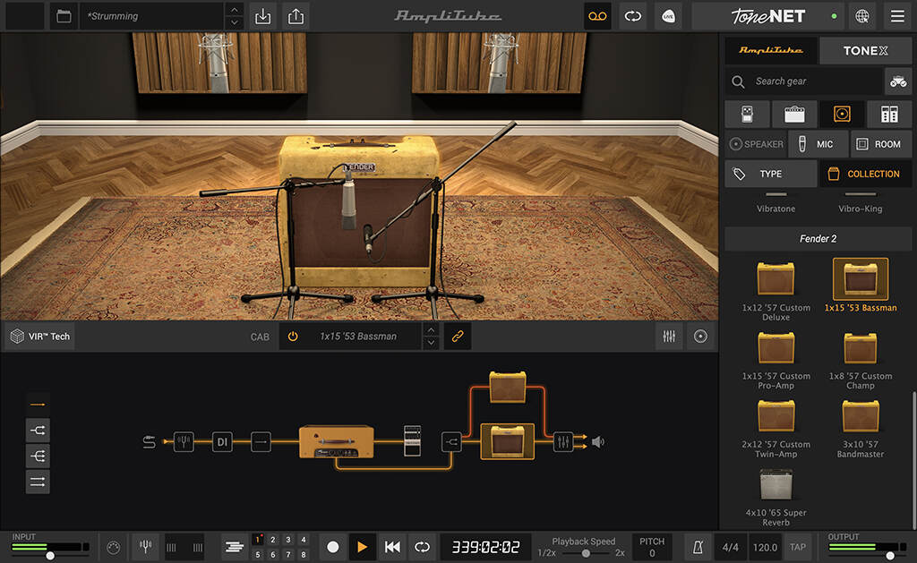Open the hamburger menu top right

point(896,15)
